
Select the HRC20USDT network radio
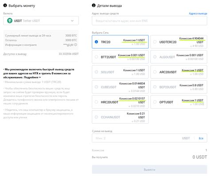96,102
